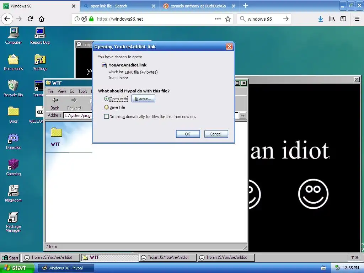Click the address Go arrow in WTF window
The image size is (364, 273).
click(x=242, y=116)
